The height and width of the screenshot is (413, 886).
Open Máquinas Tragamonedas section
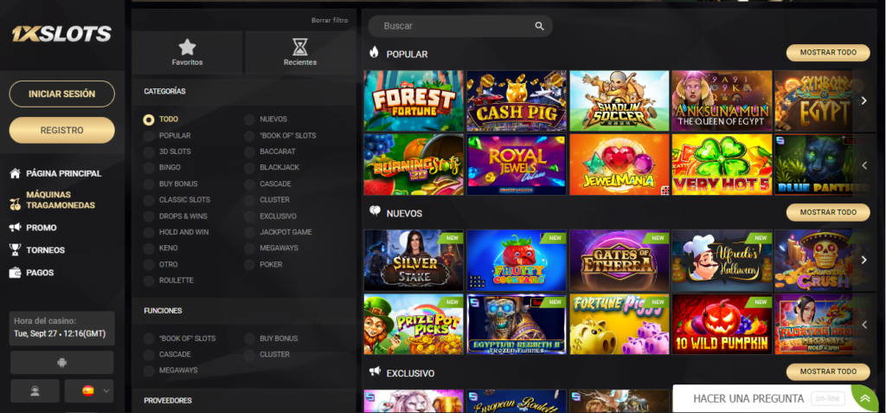(61, 200)
